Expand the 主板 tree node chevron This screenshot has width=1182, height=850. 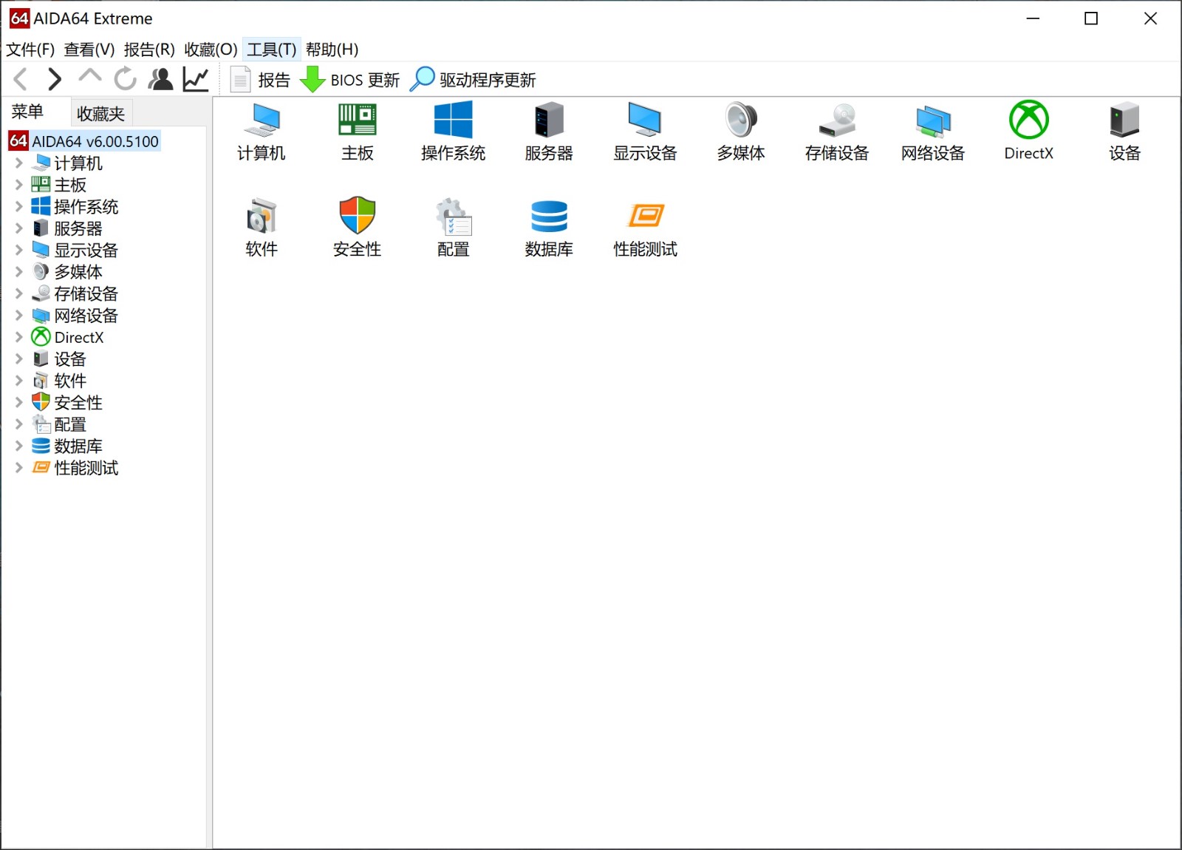click(19, 185)
